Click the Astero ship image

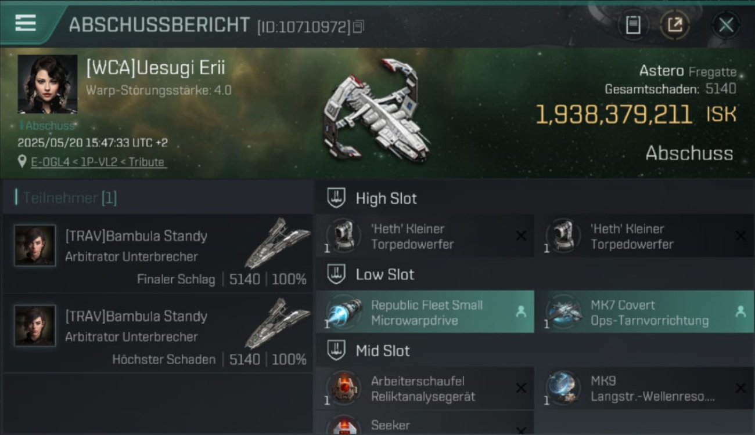pos(376,110)
